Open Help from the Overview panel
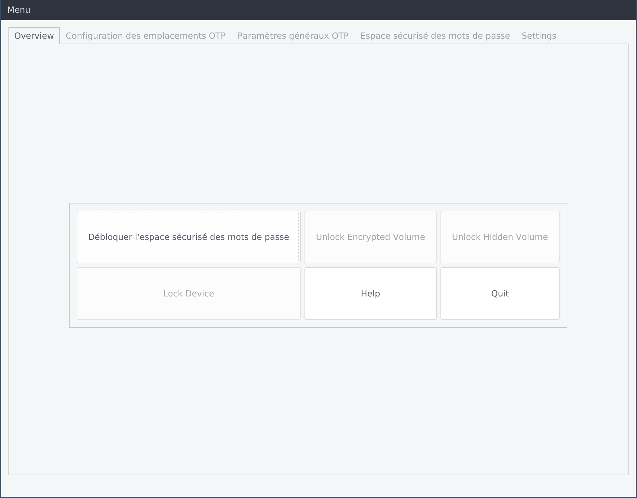The width and height of the screenshot is (637, 498). pos(370,294)
